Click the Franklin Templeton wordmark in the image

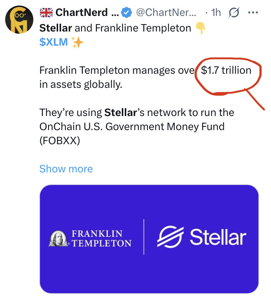click(x=101, y=238)
